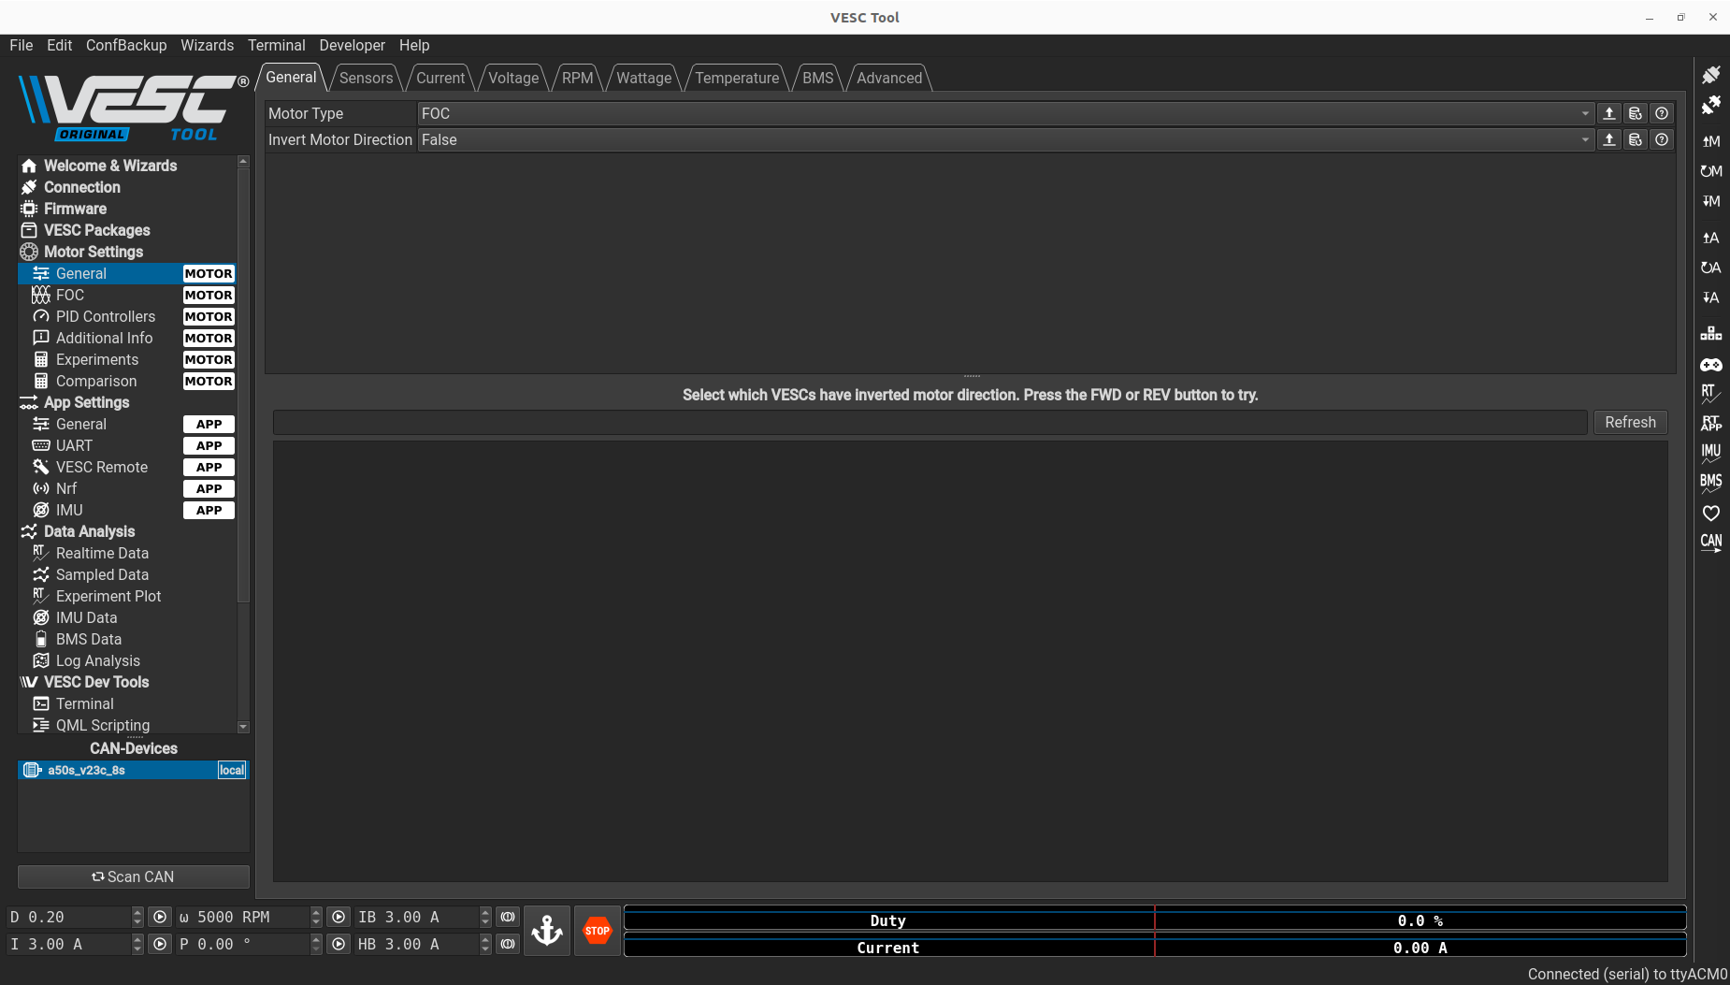Screen dimensions: 1730x985
Task: Run duty cycle play button
Action: click(160, 917)
